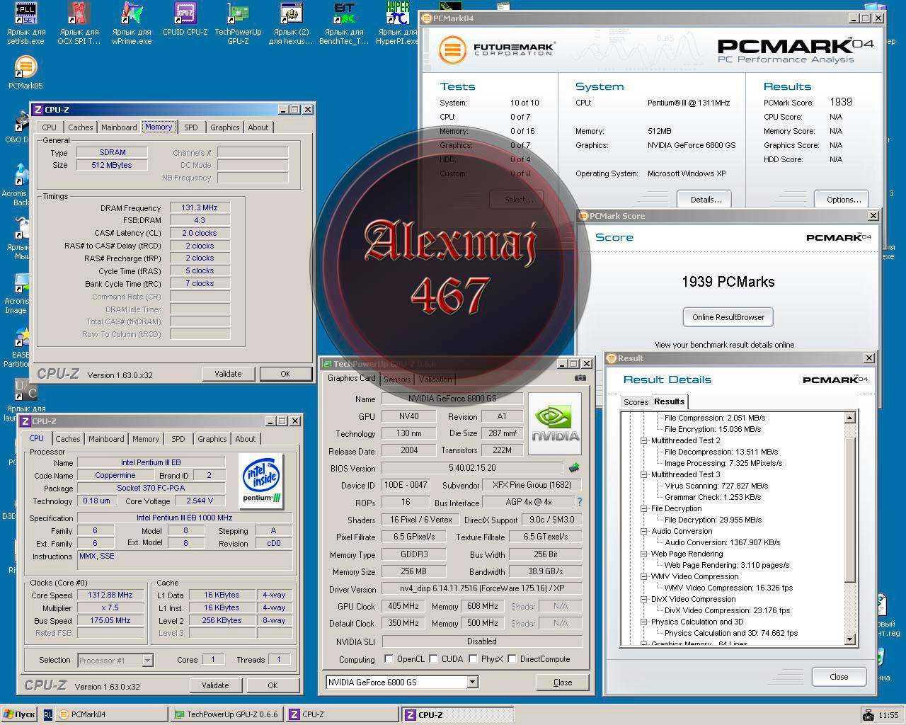Click the BIOS save chip icon in GPU-Z
This screenshot has height=725, width=906.
click(574, 467)
